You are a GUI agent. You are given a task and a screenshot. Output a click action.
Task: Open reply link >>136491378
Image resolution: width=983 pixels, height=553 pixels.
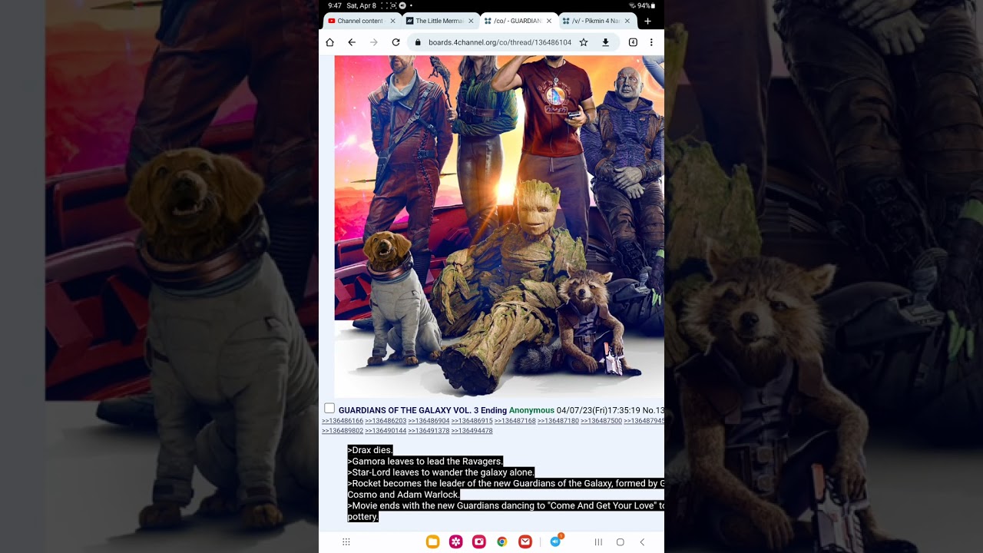pyautogui.click(x=429, y=431)
